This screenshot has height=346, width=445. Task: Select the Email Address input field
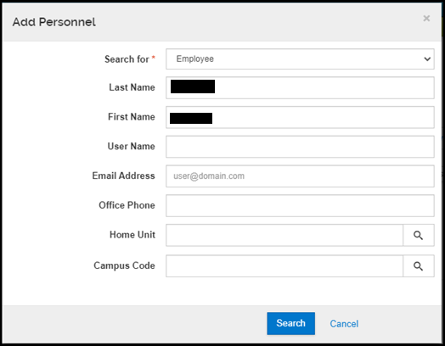300,176
